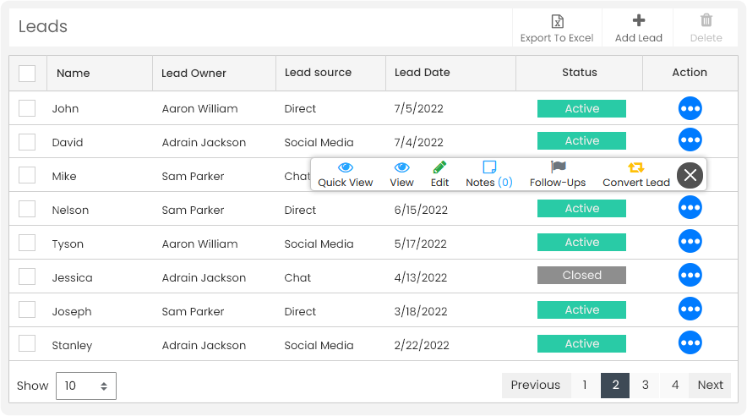This screenshot has height=416, width=747.
Task: Add a new lead with plus icon
Action: point(638,20)
